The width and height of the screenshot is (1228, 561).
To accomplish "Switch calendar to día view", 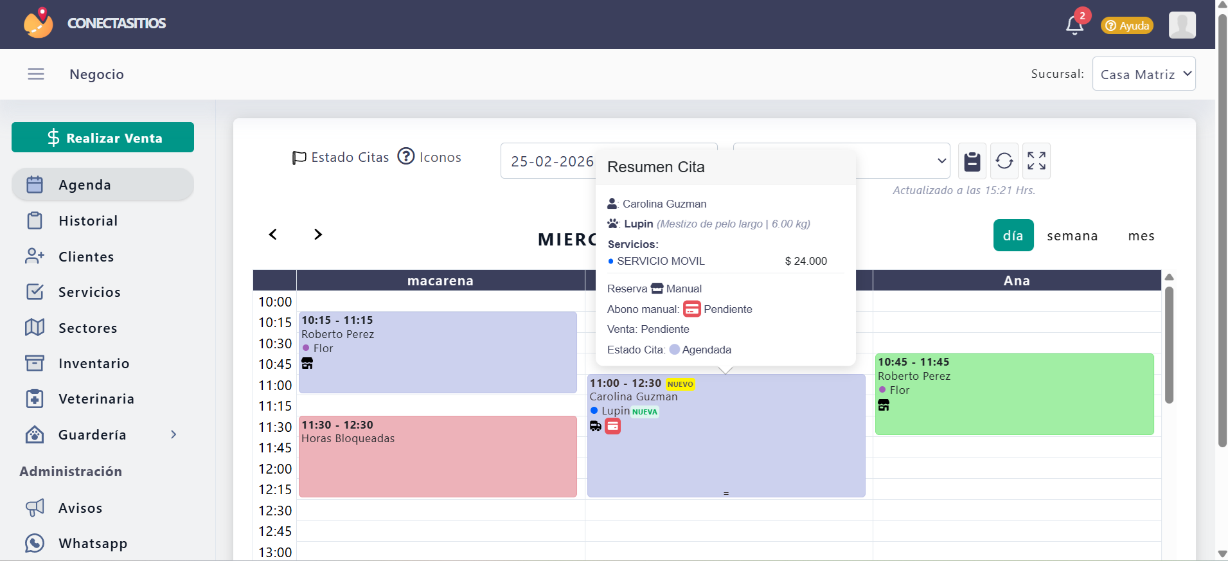I will point(1013,236).
